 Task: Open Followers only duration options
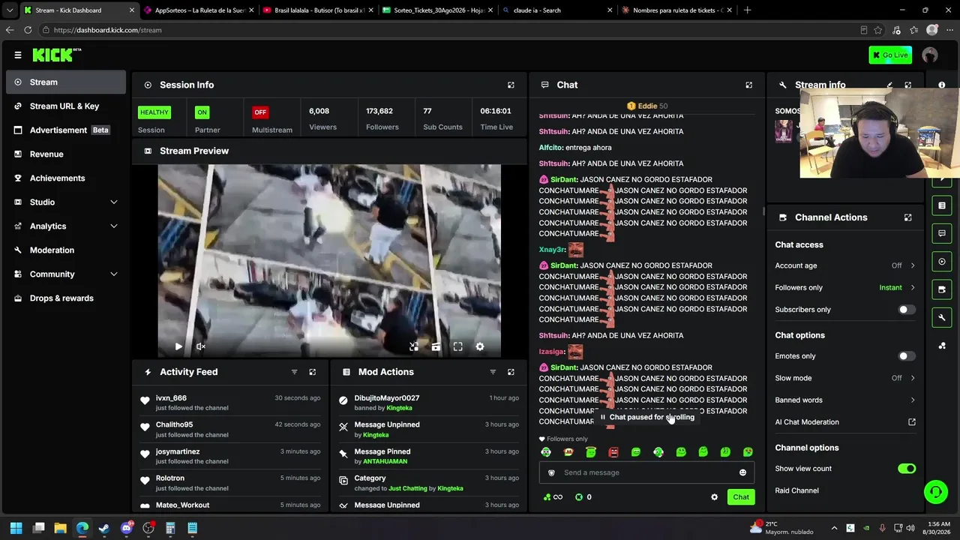pyautogui.click(x=845, y=287)
